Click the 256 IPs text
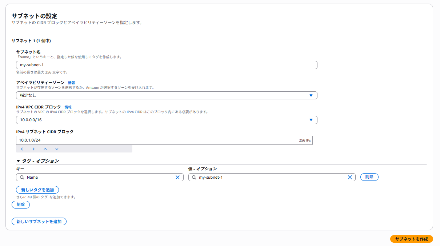The height and width of the screenshot is (246, 440). pos(305,140)
